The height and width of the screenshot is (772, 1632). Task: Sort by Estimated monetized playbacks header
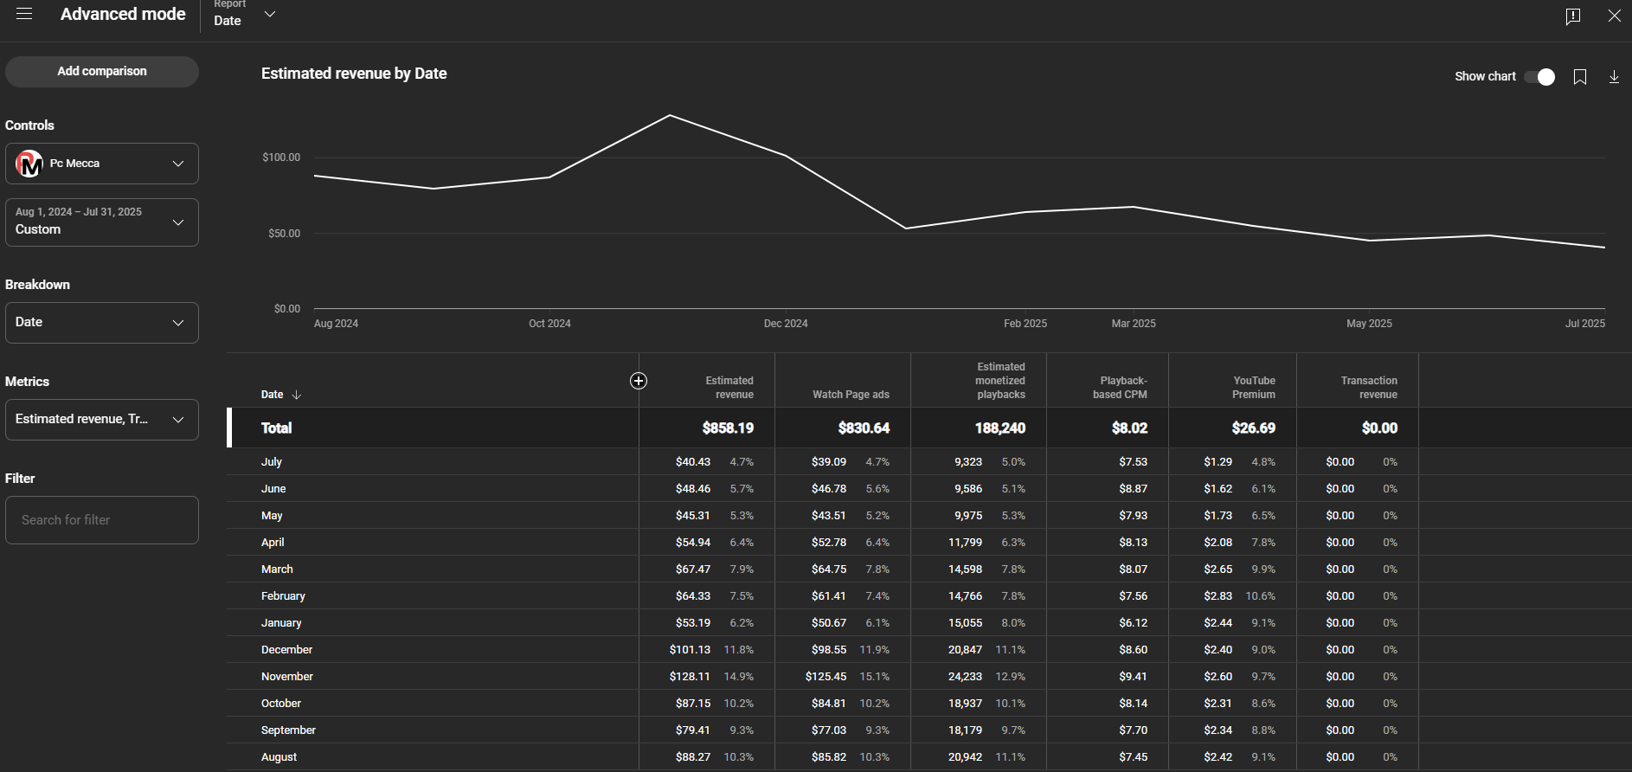[1000, 381]
